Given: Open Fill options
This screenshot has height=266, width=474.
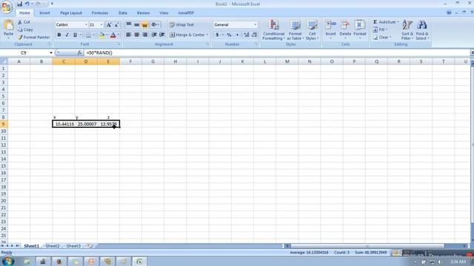Looking at the screenshot, I should click(x=380, y=30).
